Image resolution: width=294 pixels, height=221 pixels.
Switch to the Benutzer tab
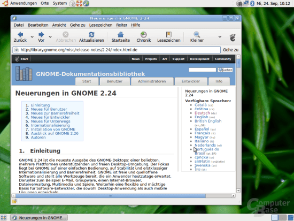(114, 81)
